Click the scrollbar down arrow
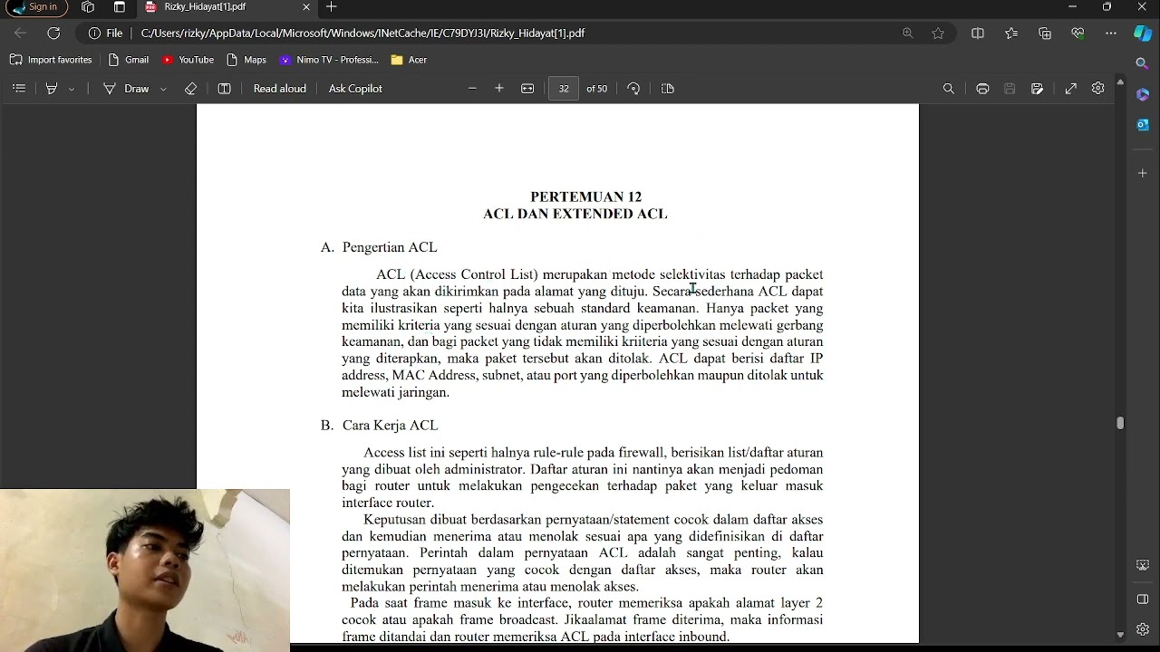This screenshot has height=652, width=1160. tap(1120, 636)
